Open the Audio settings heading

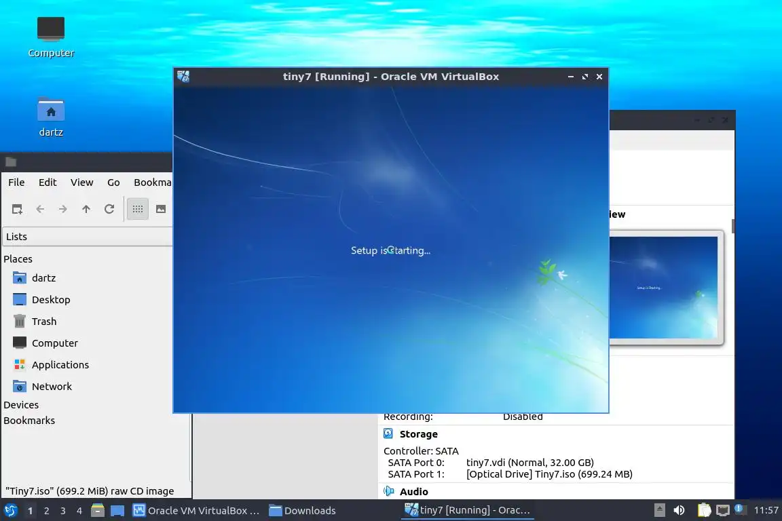[414, 492]
